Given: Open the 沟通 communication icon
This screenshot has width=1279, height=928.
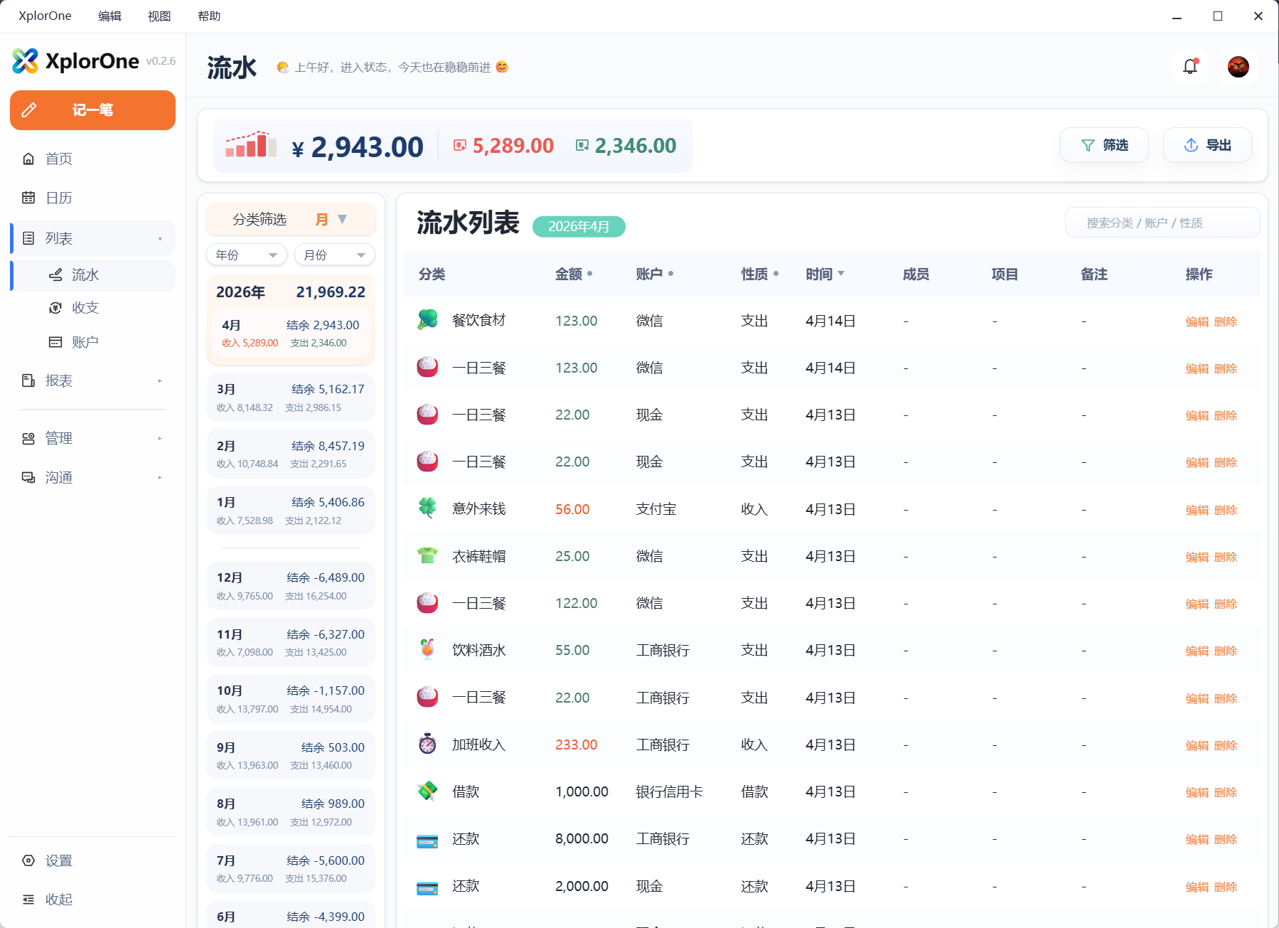Looking at the screenshot, I should tap(28, 477).
